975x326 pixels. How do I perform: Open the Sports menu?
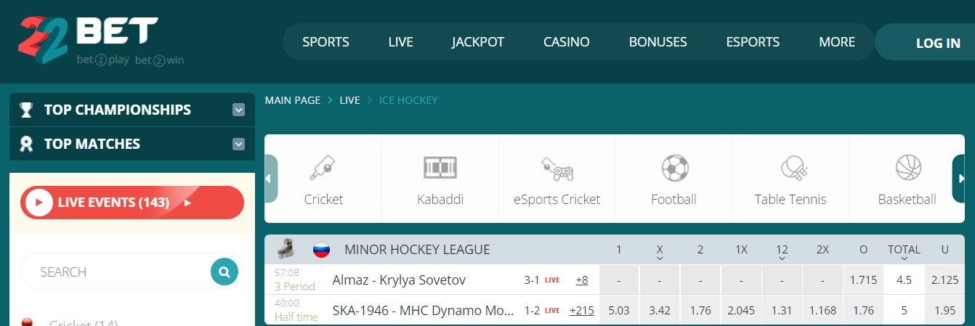tap(325, 42)
